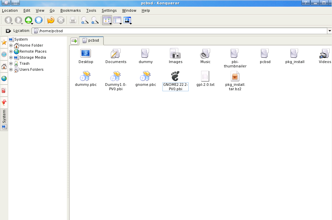The height and width of the screenshot is (220, 332).
Task: Expand the Trash tree node
Action: tap(11, 63)
